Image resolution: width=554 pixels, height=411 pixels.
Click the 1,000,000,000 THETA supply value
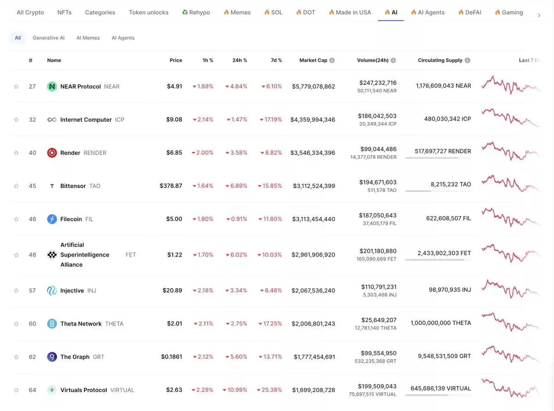[441, 323]
